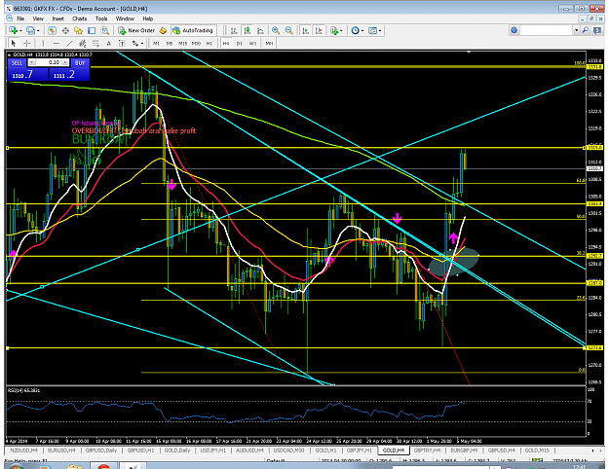Toggle the Auto Scroll chart icon
Viewport: 609px width, 469px height.
(x=306, y=30)
